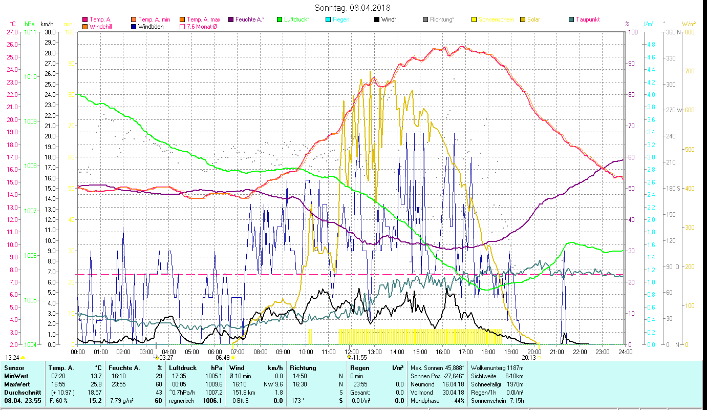
Task: Click the moon time 03:27 marker
Action: tap(165, 357)
